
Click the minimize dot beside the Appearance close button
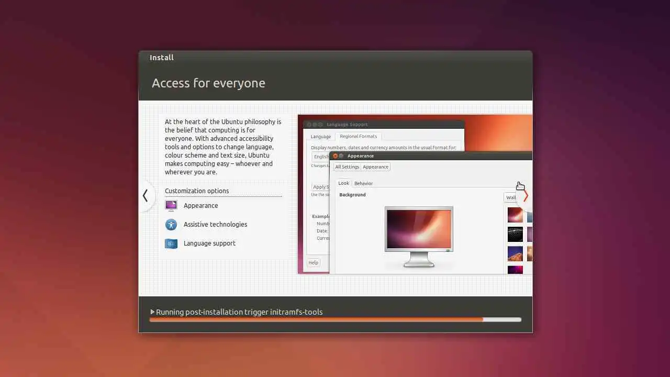coord(341,156)
